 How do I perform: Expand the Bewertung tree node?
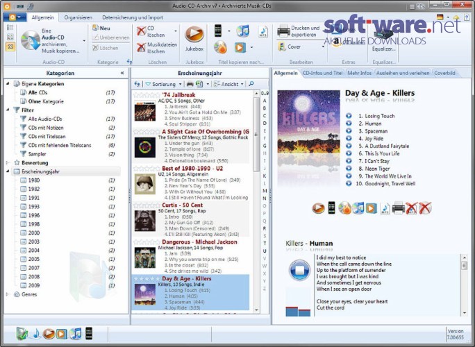8,162
